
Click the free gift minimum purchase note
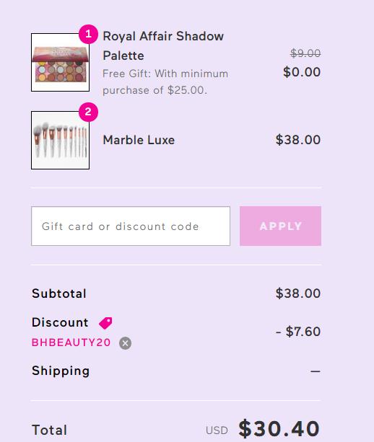[x=165, y=82]
